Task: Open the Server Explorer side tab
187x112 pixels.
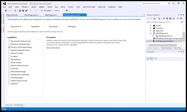Action: pos(4,19)
